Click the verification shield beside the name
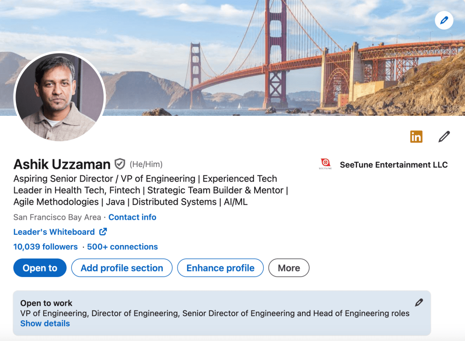 coord(119,164)
